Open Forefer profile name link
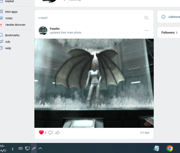 55,29
